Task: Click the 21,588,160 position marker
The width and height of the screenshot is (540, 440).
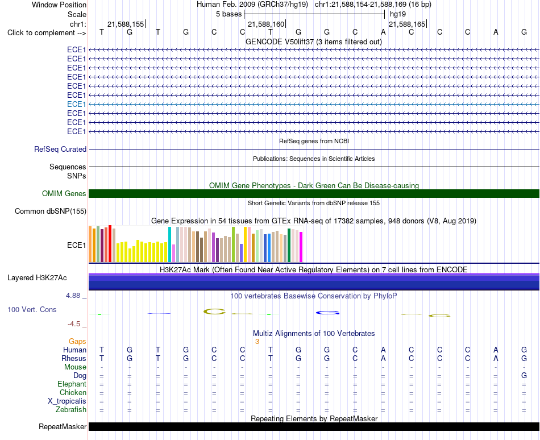Action: pos(266,24)
